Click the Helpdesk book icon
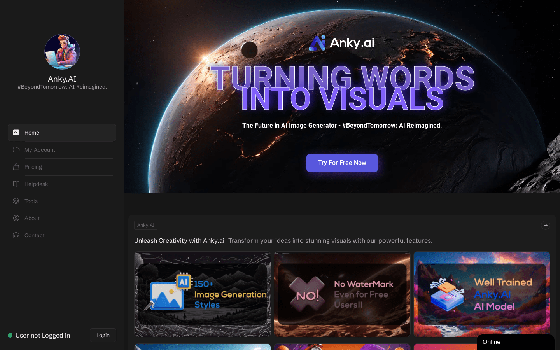Image resolution: width=560 pixels, height=350 pixels. (x=16, y=184)
